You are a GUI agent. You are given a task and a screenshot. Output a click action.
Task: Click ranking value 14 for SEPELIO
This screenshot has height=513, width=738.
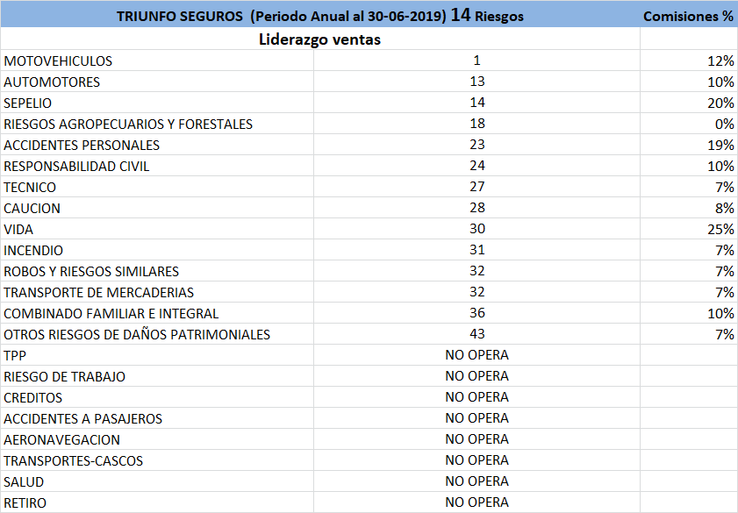pyautogui.click(x=477, y=103)
